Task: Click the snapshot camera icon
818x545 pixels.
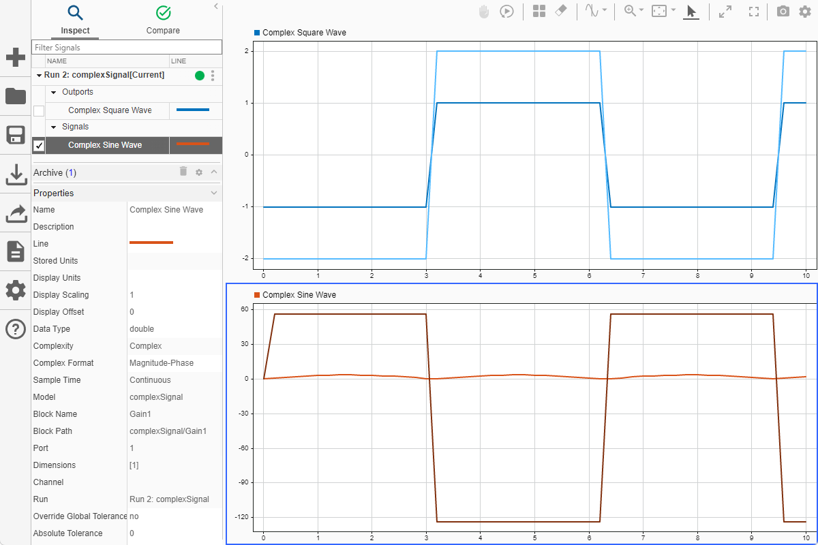Action: 783,12
